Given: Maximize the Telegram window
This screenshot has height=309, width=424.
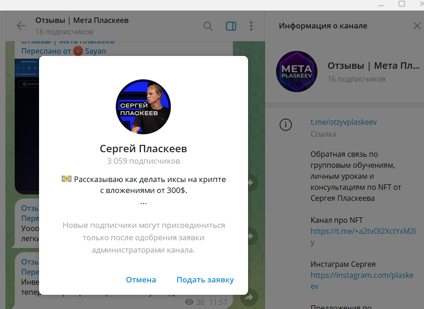Looking at the screenshot, I should (x=402, y=4).
